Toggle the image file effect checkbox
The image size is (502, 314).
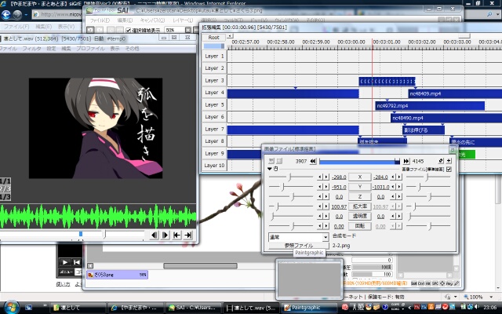tap(449, 170)
